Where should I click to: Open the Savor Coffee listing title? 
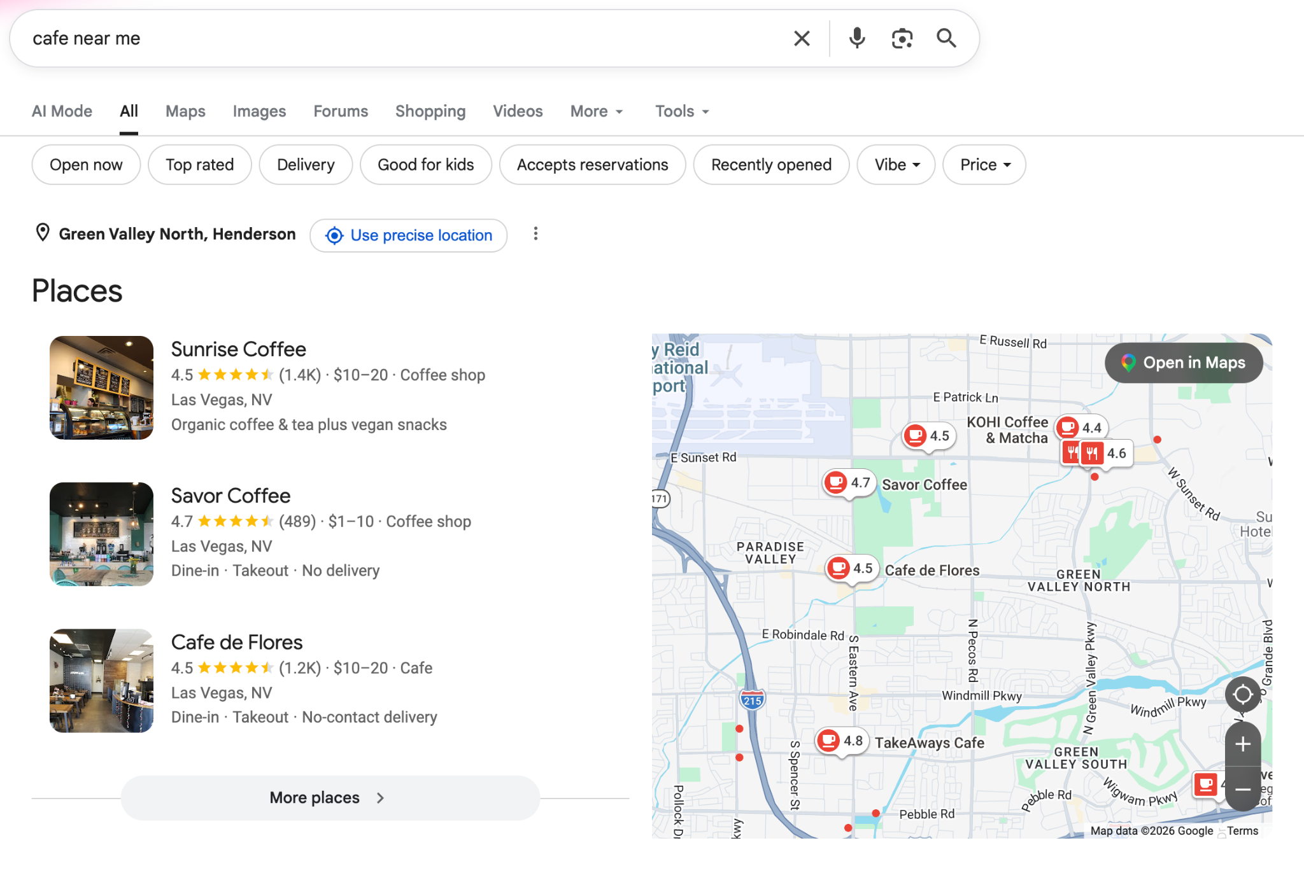[x=230, y=496]
